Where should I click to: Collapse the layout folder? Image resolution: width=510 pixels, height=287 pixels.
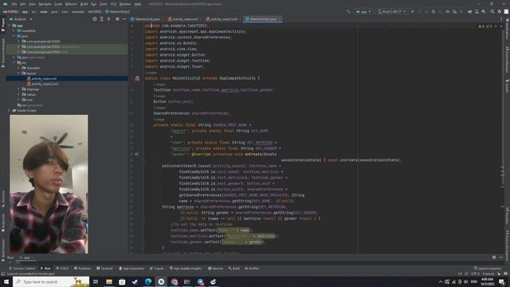click(19, 73)
